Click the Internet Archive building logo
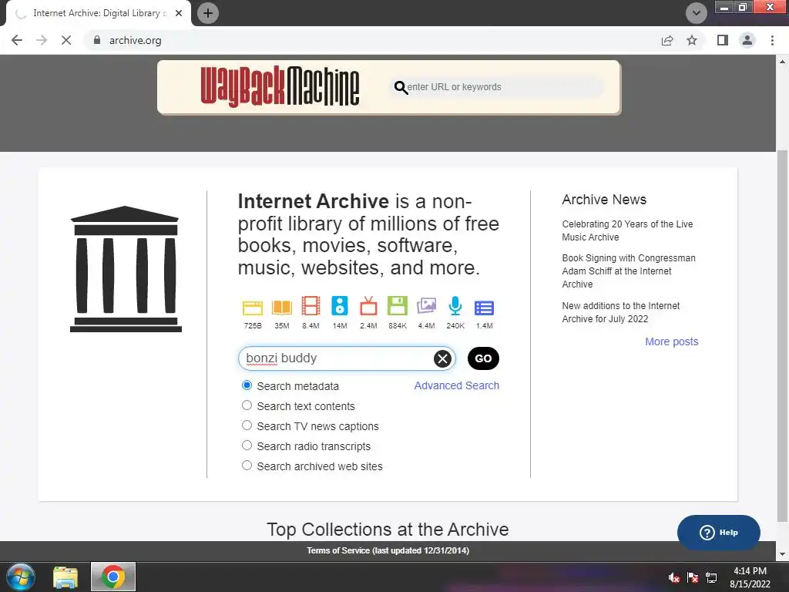789x592 pixels. [126, 269]
